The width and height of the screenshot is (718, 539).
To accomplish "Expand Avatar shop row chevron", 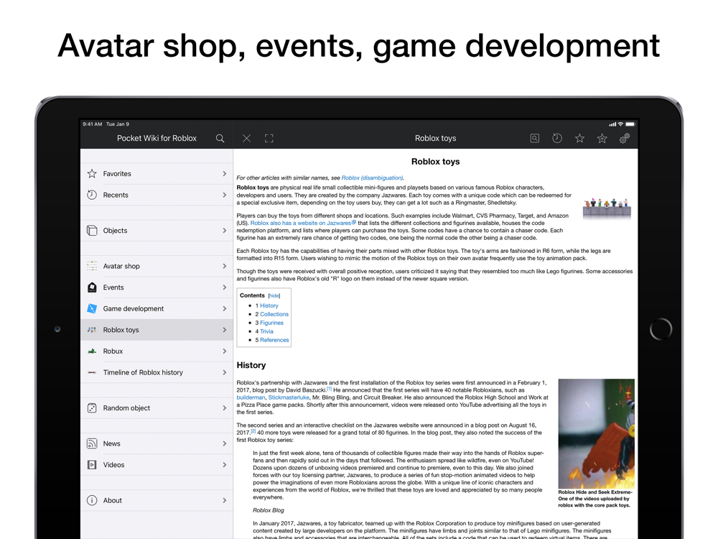I will tap(224, 266).
